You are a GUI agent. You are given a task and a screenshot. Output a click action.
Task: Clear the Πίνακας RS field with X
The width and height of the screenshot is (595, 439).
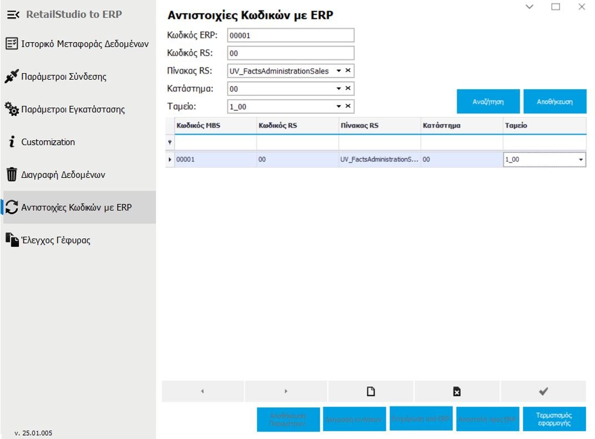coord(348,71)
